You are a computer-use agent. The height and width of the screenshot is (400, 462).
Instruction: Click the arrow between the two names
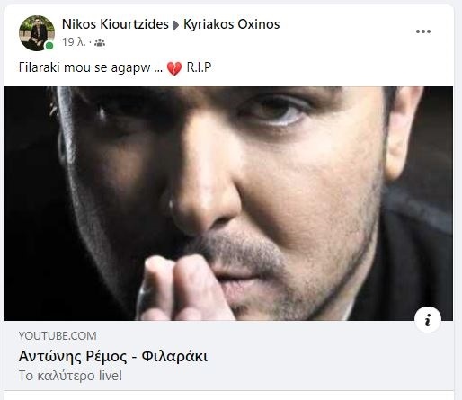click(x=176, y=25)
